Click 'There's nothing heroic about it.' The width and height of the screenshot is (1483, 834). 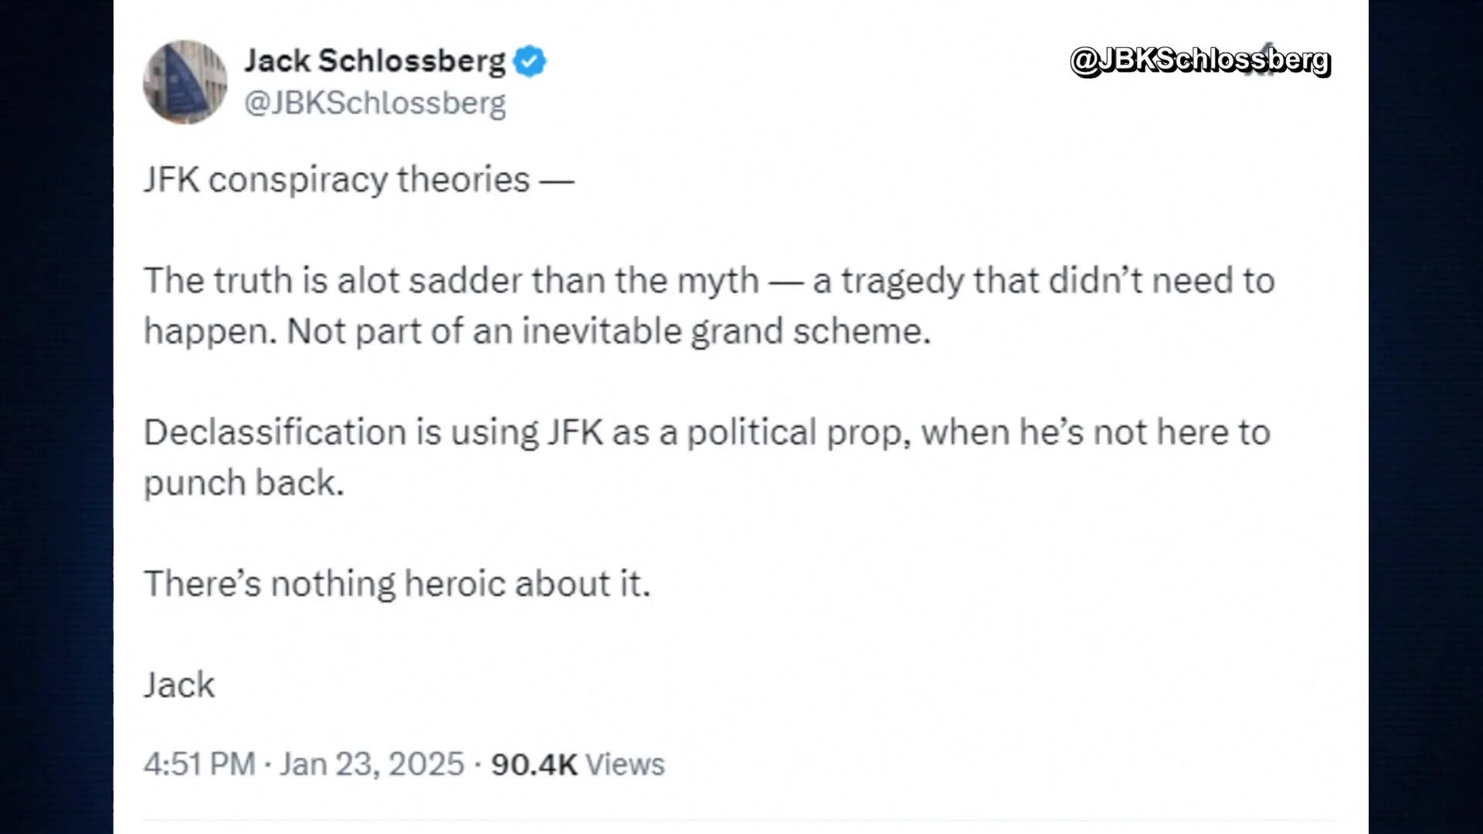397,584
